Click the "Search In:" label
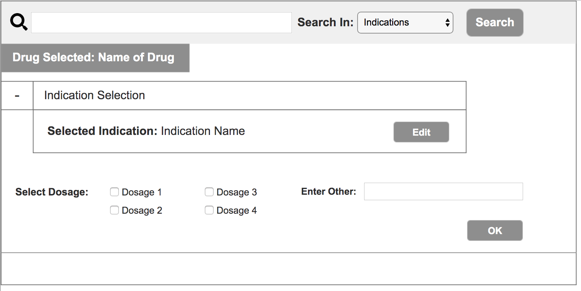Image resolution: width=581 pixels, height=291 pixels. coord(325,22)
